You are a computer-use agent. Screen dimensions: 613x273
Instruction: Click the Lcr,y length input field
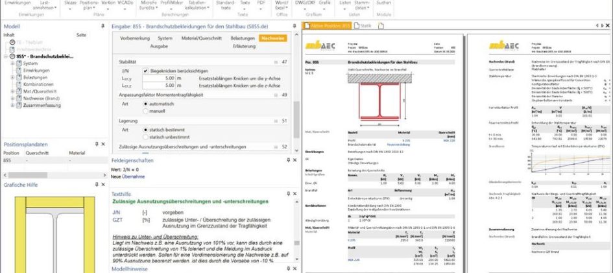(159, 78)
